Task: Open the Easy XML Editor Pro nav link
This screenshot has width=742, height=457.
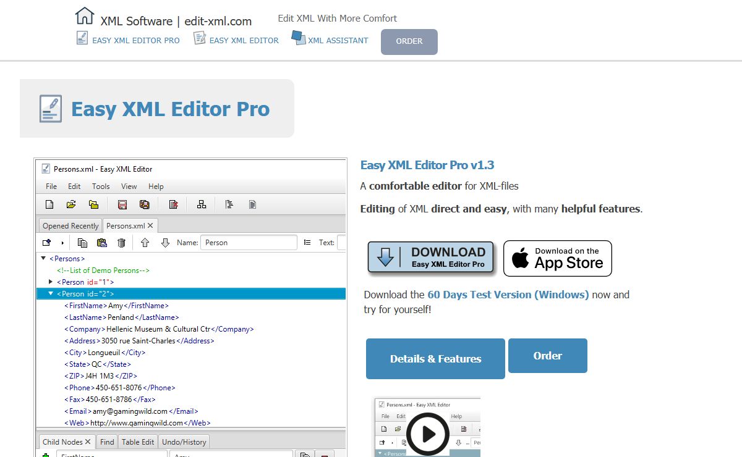Action: 135,40
